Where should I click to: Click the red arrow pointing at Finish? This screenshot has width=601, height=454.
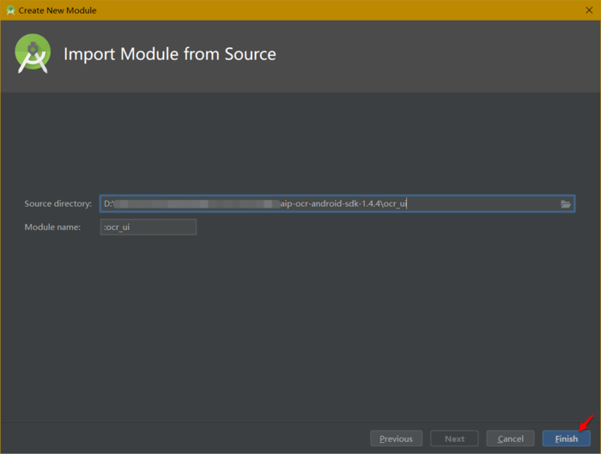[586, 422]
